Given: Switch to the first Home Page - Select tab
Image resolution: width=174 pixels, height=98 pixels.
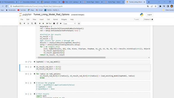Looking at the screenshot, I should (93, 2).
